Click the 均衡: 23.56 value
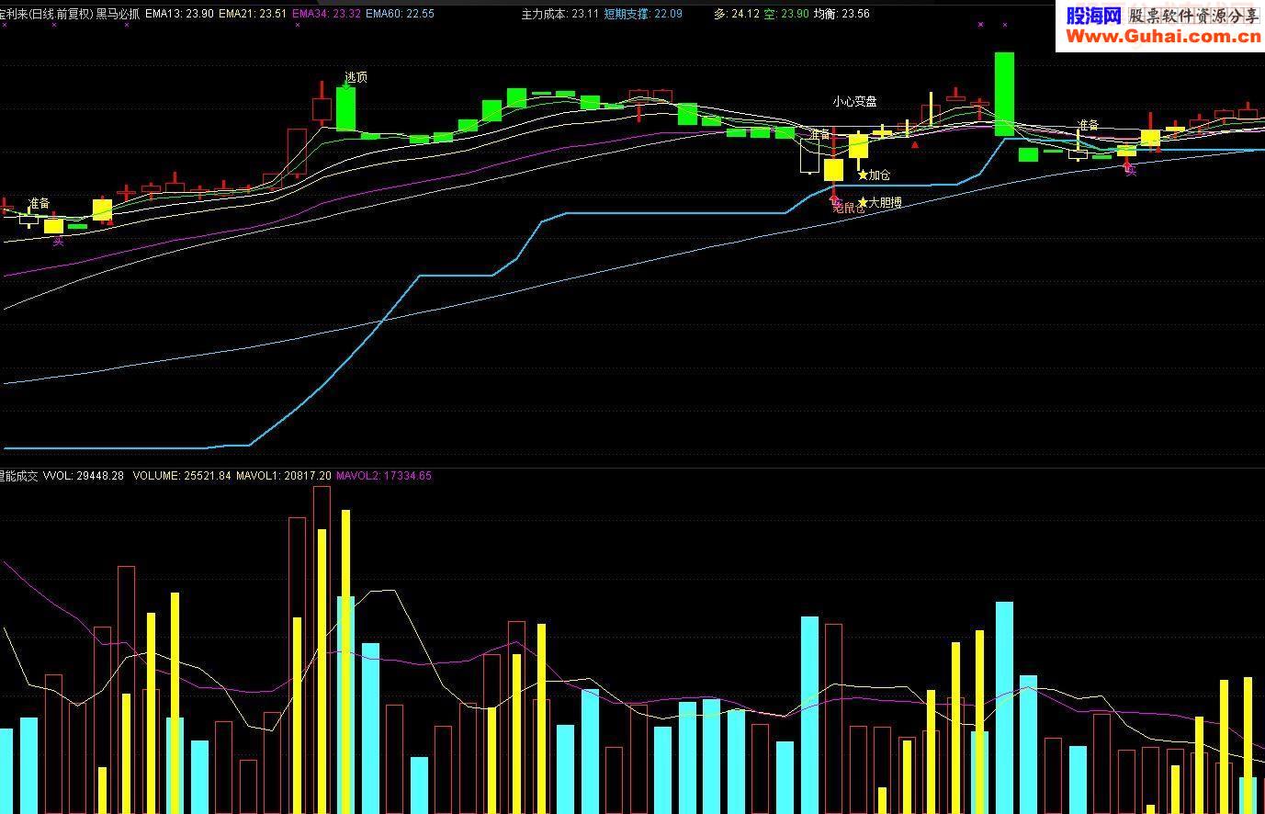The height and width of the screenshot is (814, 1265). coord(841,14)
